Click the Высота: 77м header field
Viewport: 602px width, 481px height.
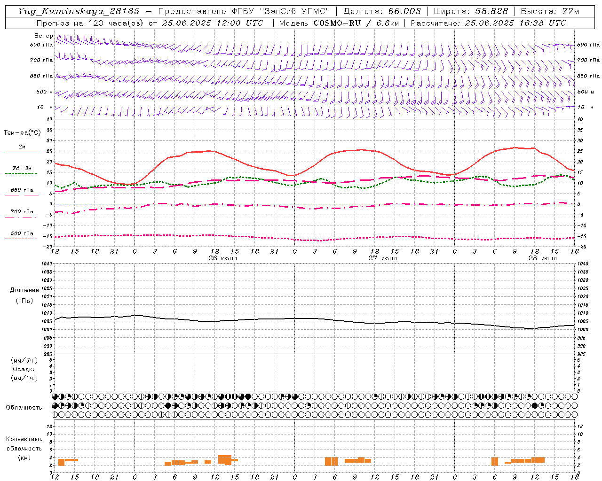point(550,11)
